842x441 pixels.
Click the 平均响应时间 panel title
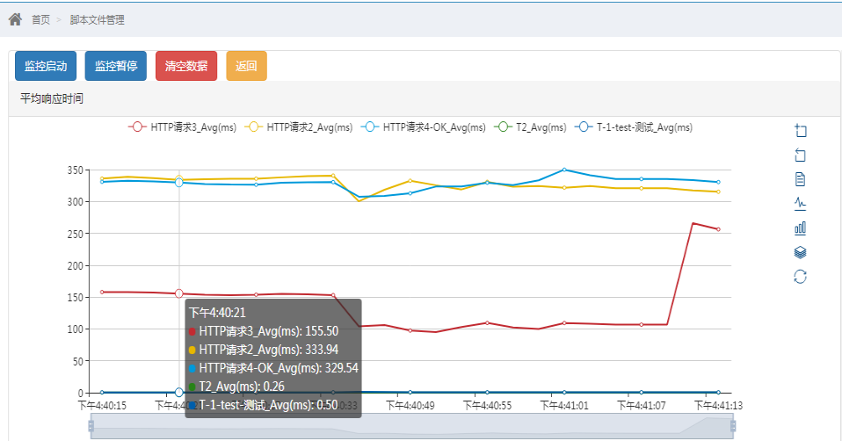click(x=52, y=98)
